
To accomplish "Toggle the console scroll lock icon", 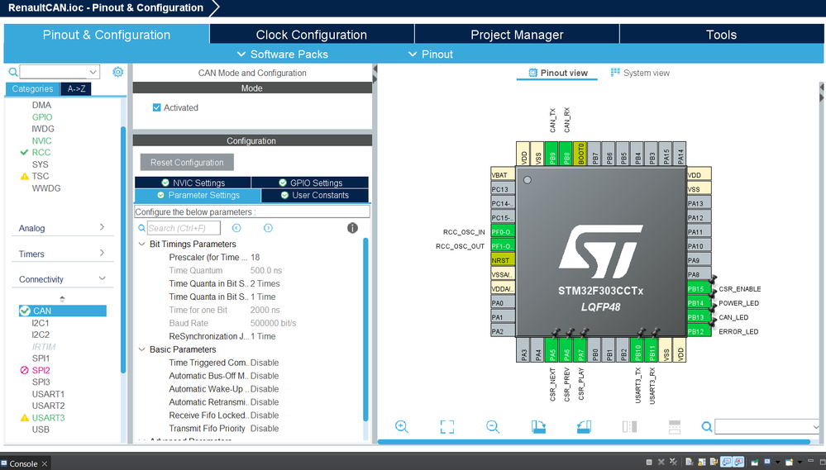I will 702,462.
